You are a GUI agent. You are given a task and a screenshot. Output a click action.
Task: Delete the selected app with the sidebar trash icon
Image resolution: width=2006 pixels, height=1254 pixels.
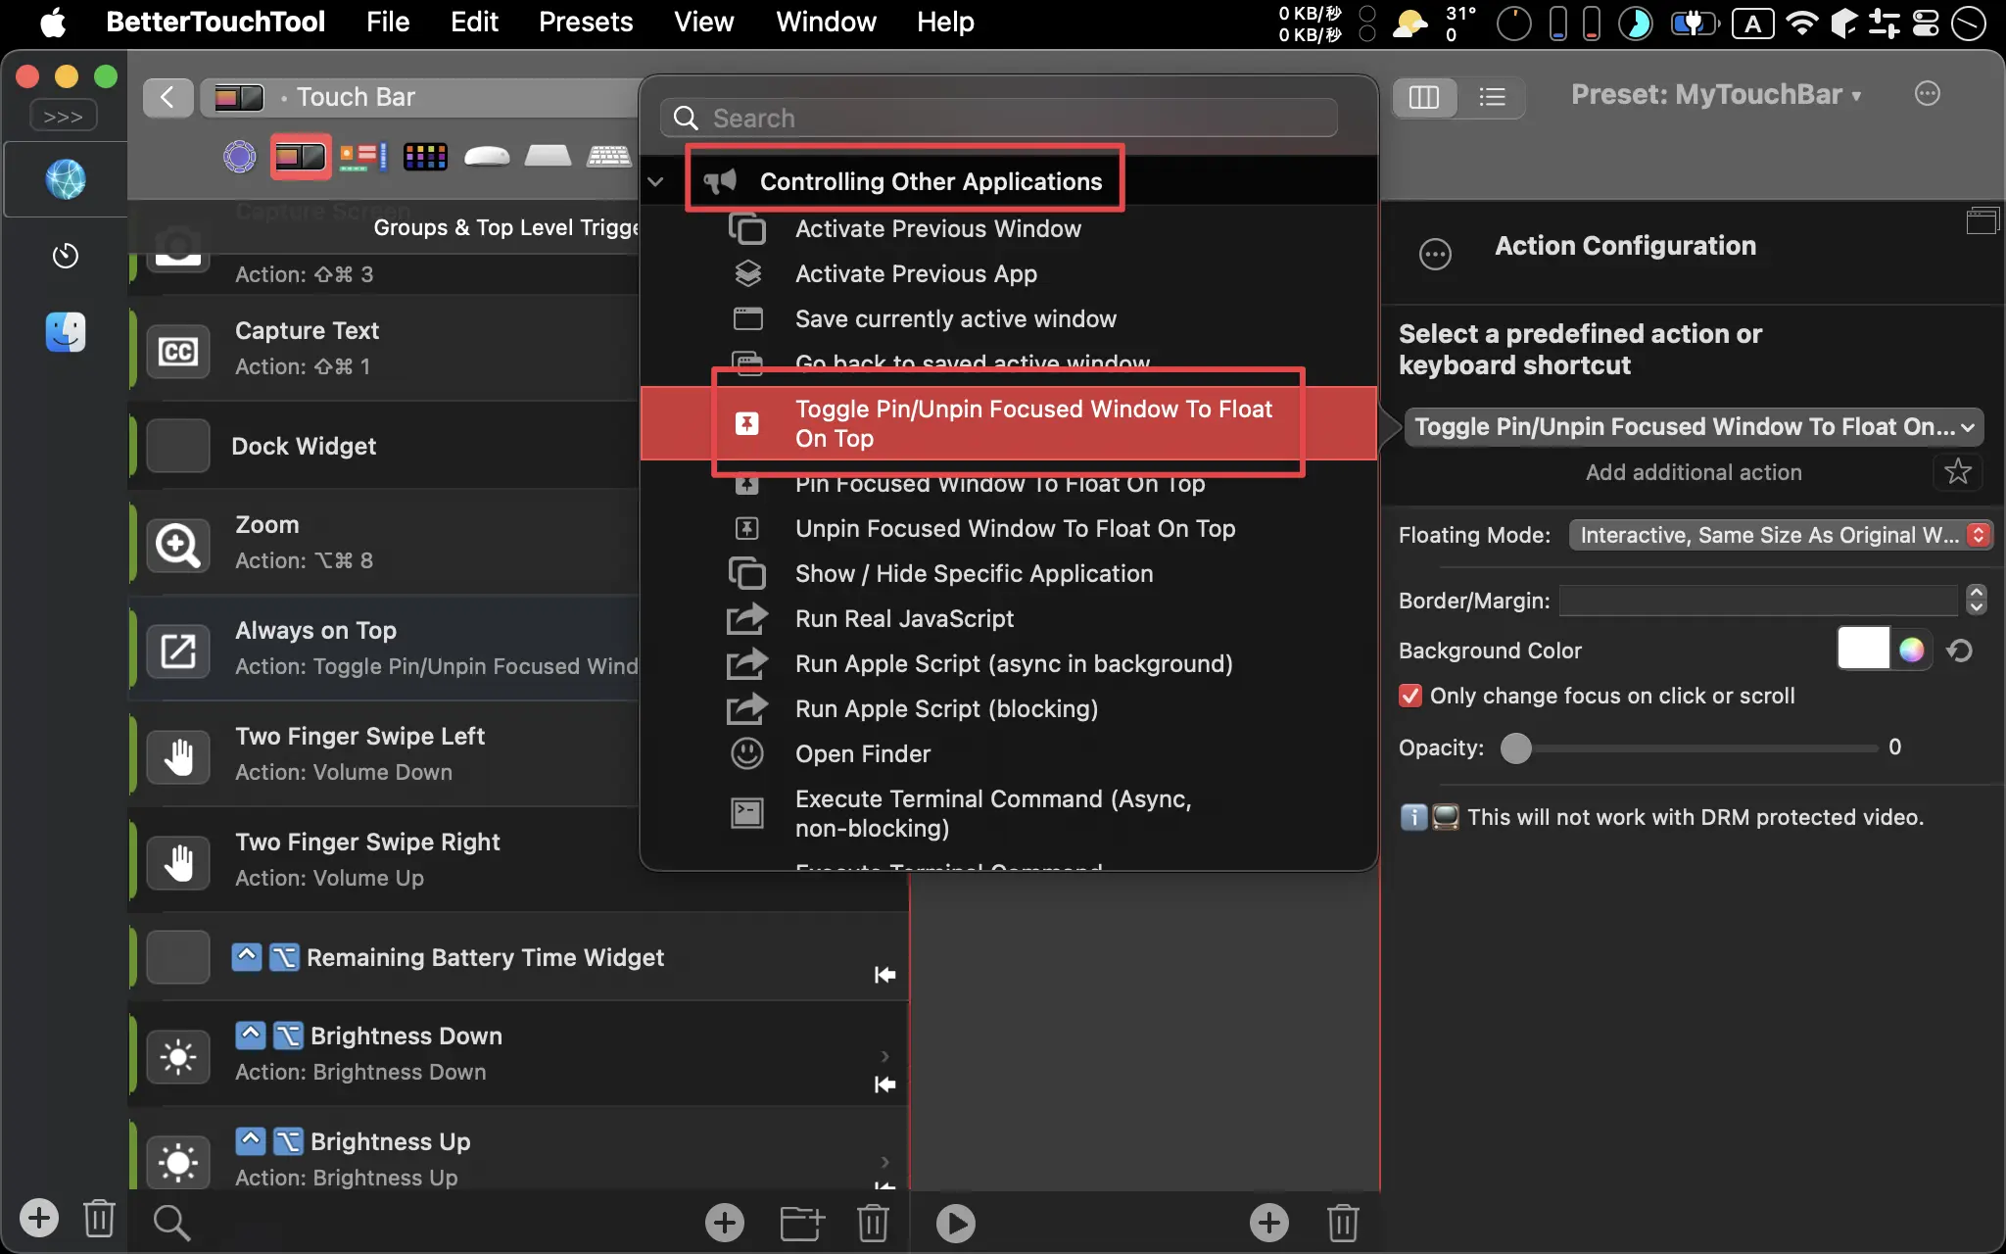[x=99, y=1219]
